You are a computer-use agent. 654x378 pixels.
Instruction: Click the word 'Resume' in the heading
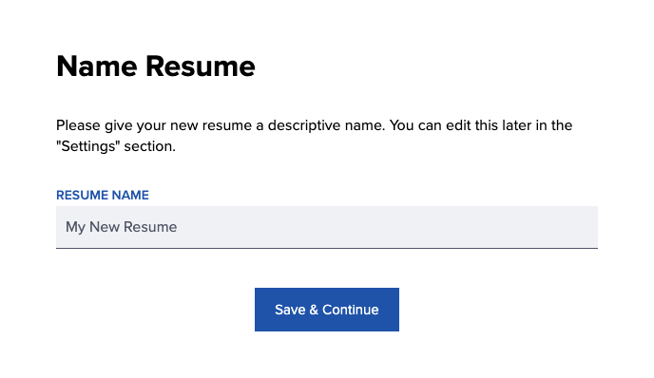201,66
